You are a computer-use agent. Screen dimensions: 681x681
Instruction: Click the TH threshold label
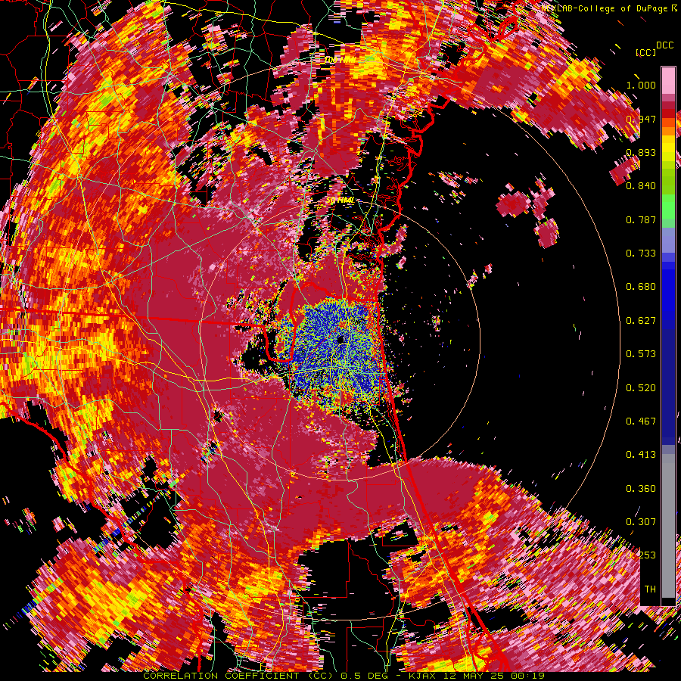click(x=650, y=589)
